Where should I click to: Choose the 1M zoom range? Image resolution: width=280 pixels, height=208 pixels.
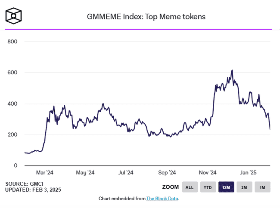click(262, 187)
